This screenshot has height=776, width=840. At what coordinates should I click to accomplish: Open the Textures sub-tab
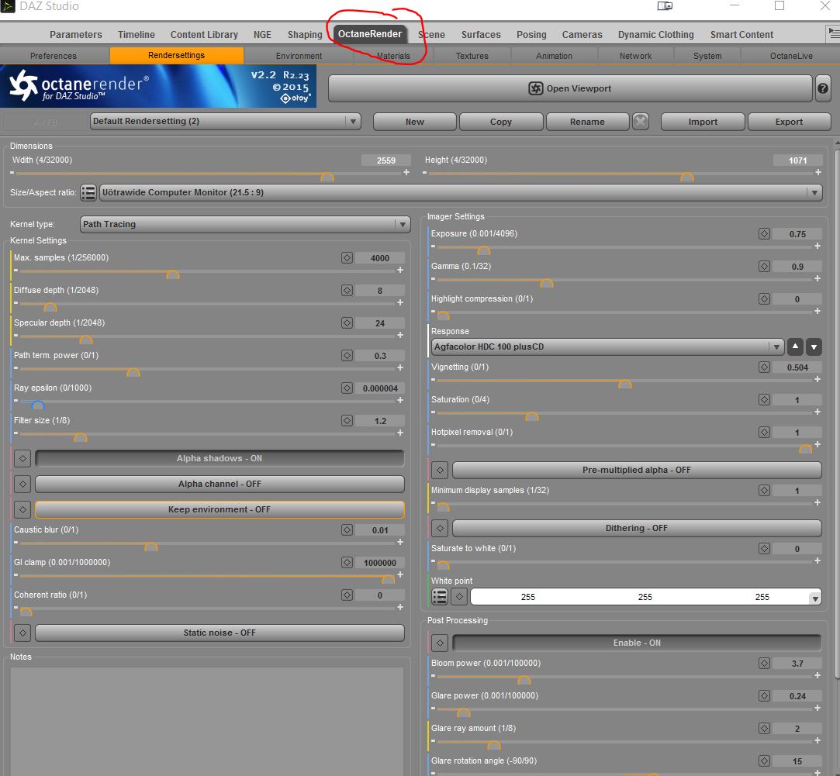472,56
